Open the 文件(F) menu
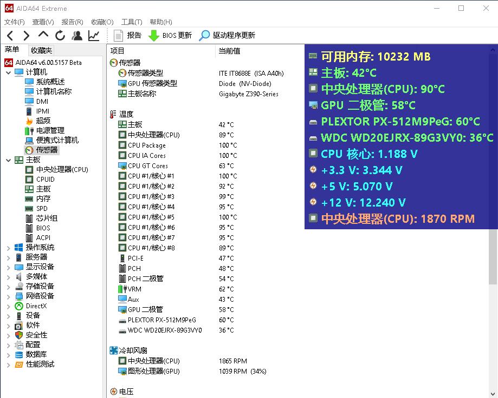Screen dimensions: 498x398 coord(15,22)
